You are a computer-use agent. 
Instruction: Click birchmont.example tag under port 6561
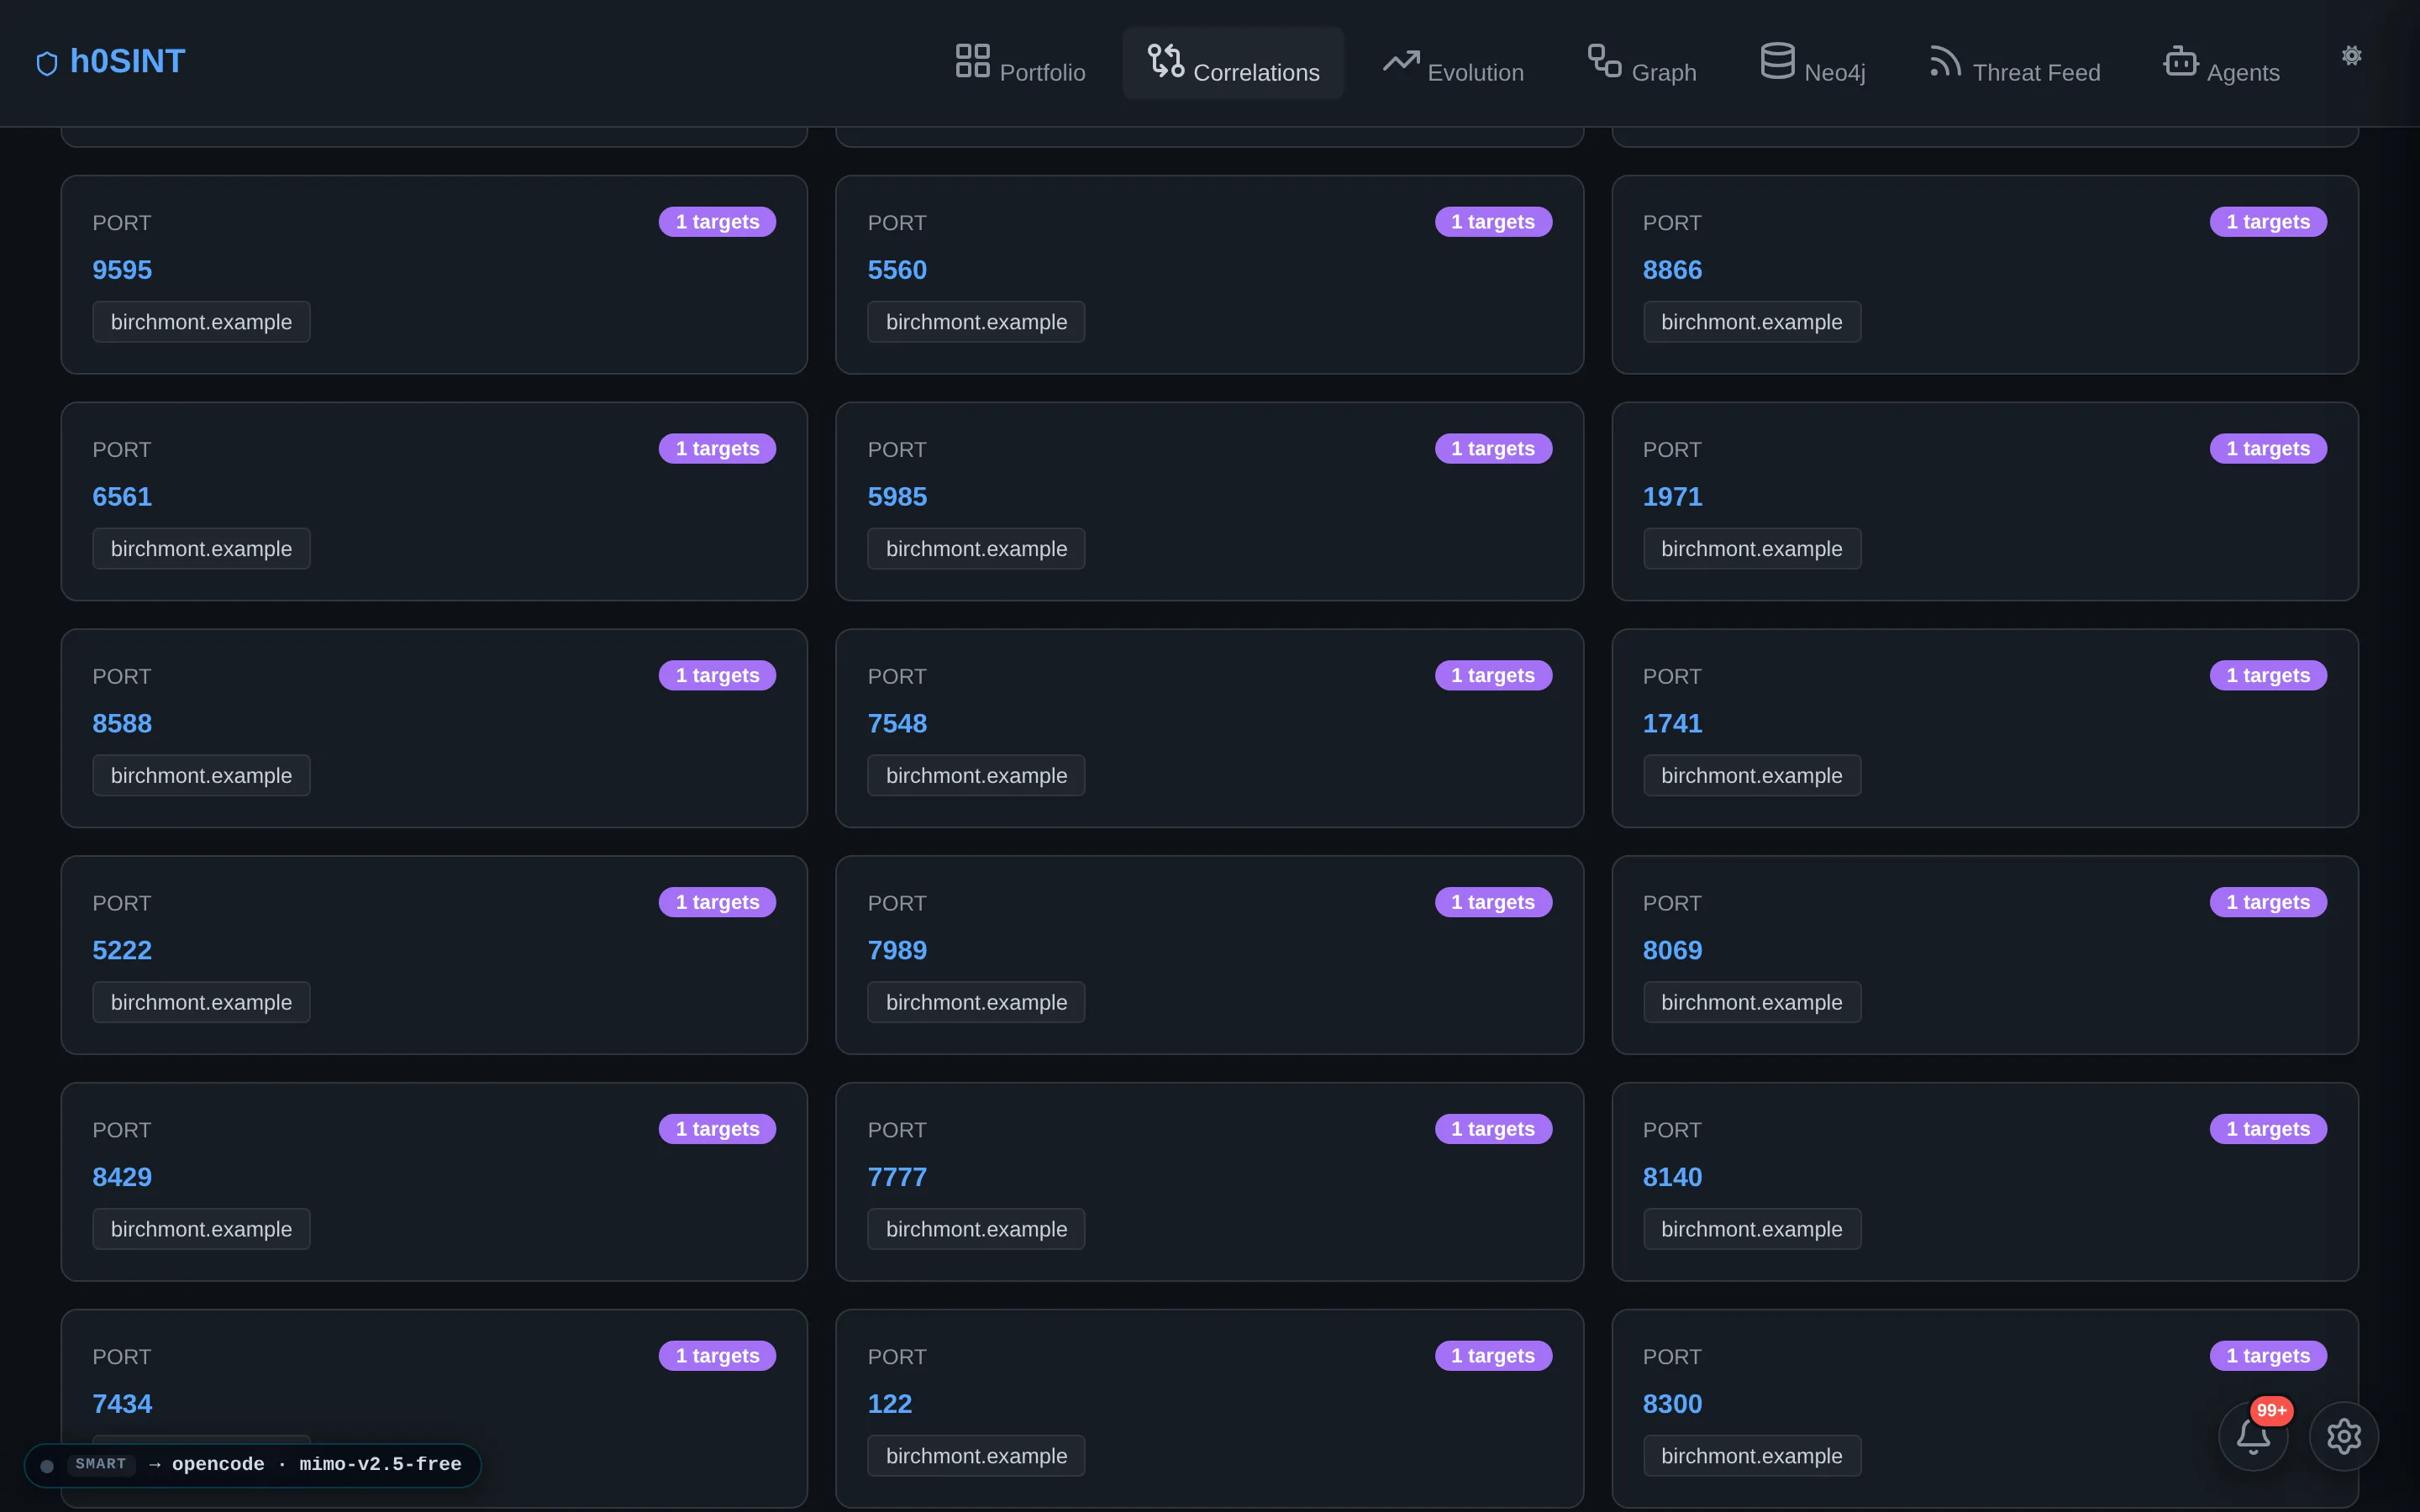click(x=201, y=549)
